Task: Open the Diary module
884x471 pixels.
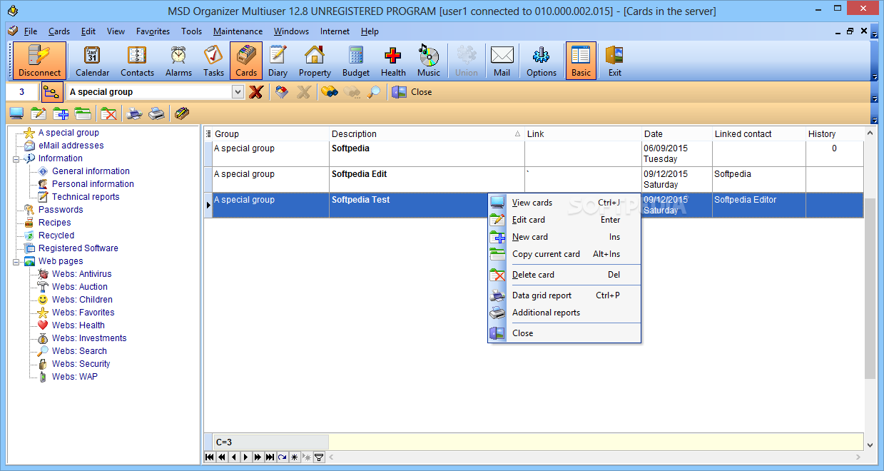Action: click(x=278, y=61)
